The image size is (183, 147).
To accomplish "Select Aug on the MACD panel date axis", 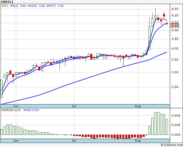I will 138,141.
